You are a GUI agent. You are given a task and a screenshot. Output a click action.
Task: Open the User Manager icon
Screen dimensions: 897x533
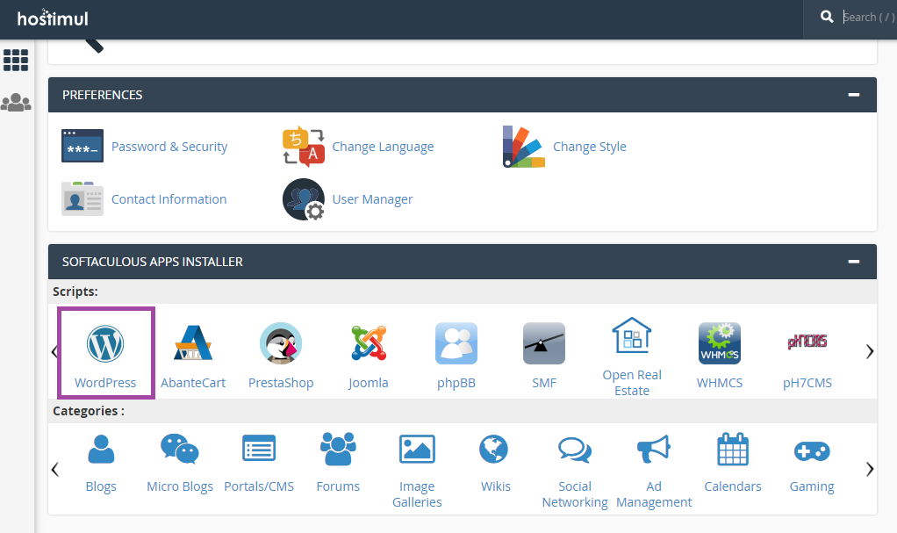point(303,199)
